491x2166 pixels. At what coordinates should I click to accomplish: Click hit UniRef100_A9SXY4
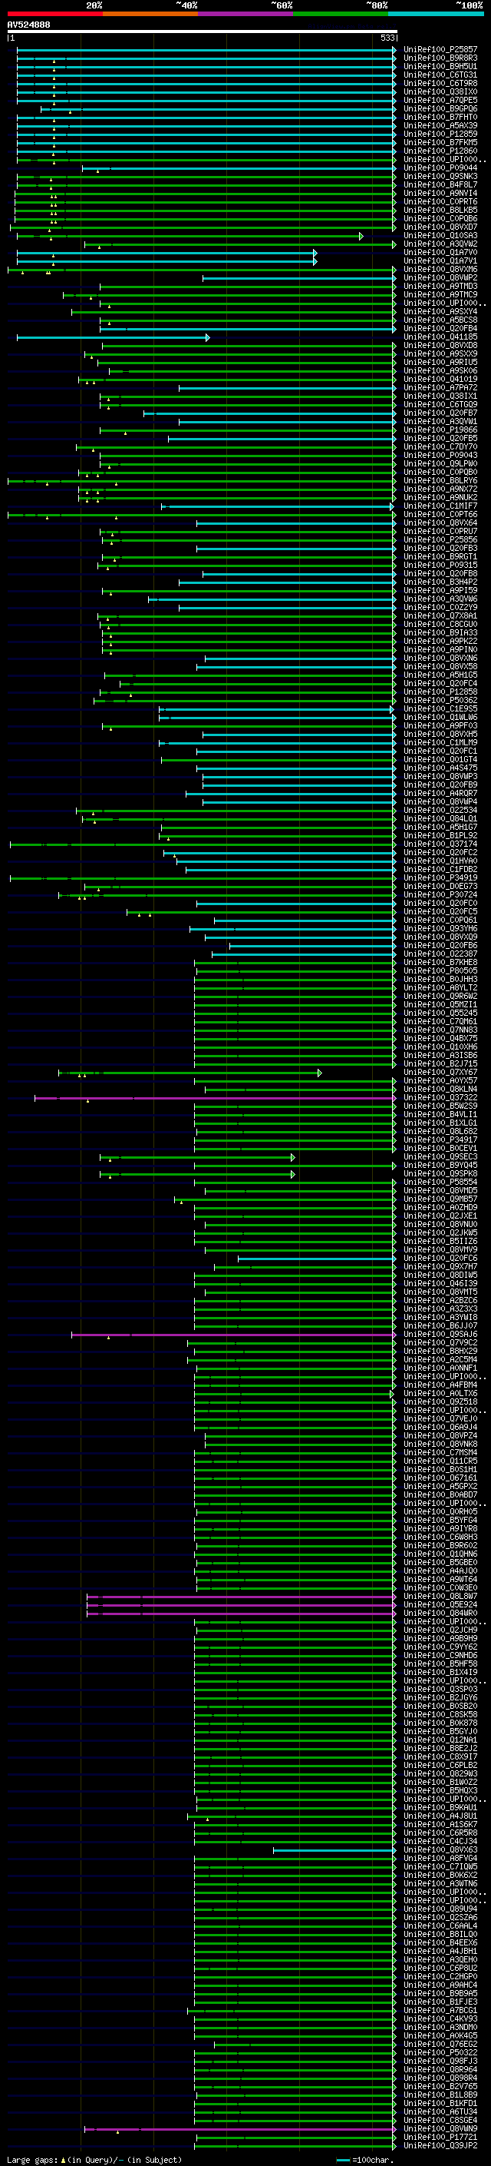(x=440, y=311)
